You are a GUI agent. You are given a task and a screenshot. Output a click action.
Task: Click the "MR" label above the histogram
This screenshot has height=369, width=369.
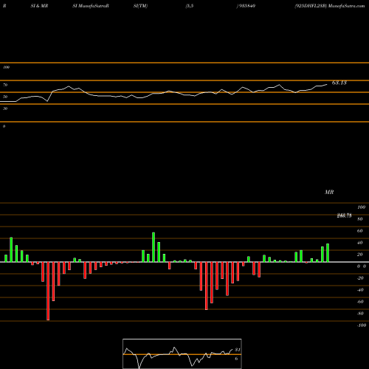click(x=329, y=192)
